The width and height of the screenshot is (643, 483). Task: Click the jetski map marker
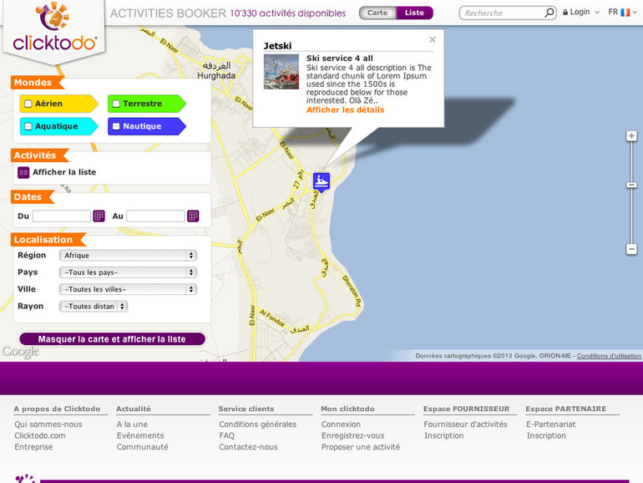321,182
